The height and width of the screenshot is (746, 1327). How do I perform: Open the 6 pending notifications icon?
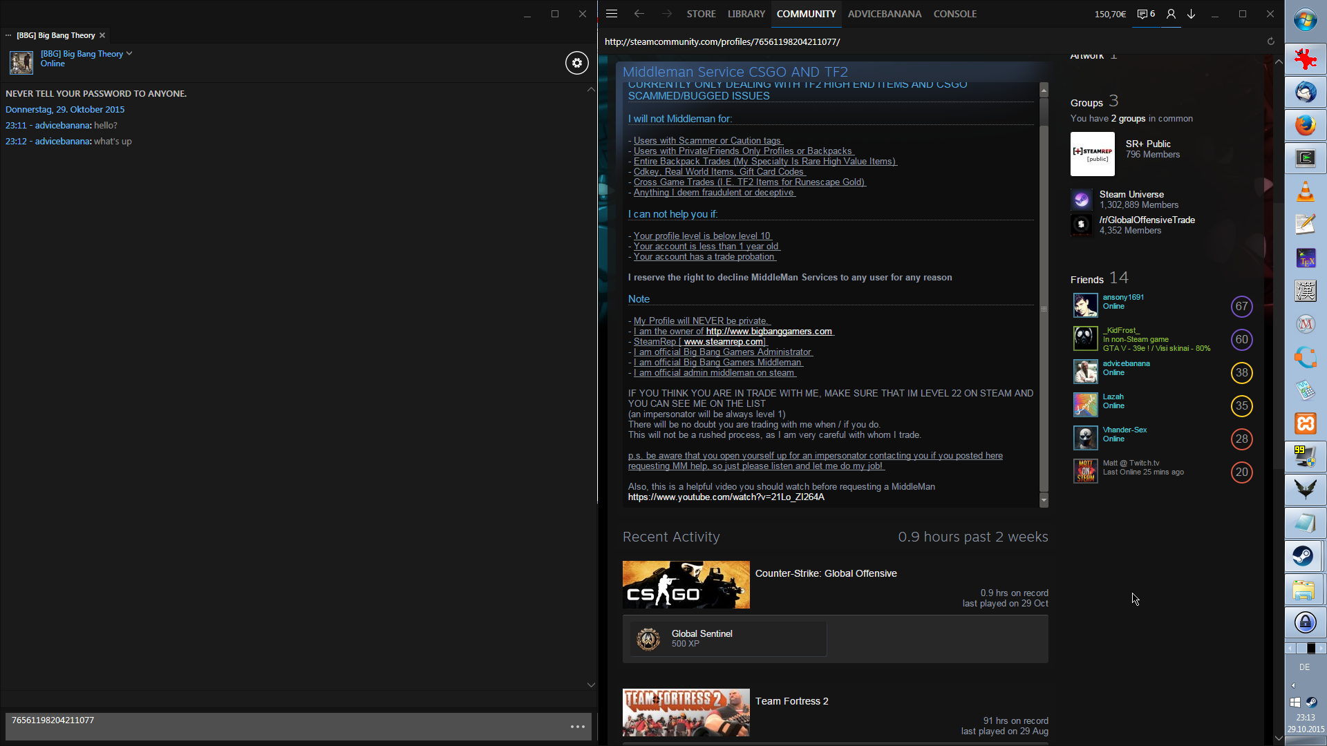[1146, 14]
